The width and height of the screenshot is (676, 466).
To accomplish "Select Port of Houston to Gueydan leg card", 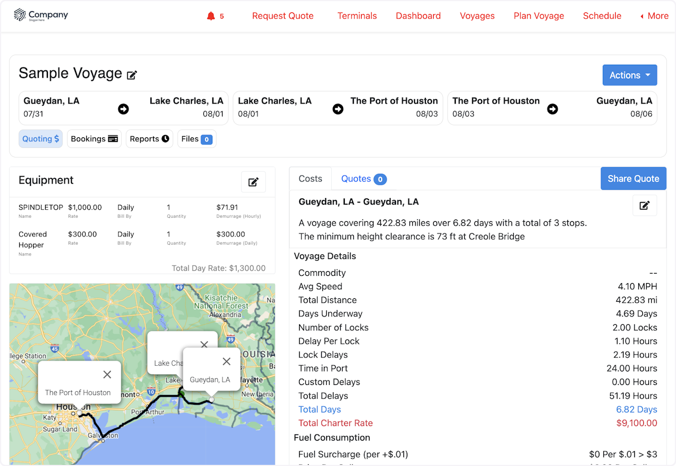I will coord(552,108).
